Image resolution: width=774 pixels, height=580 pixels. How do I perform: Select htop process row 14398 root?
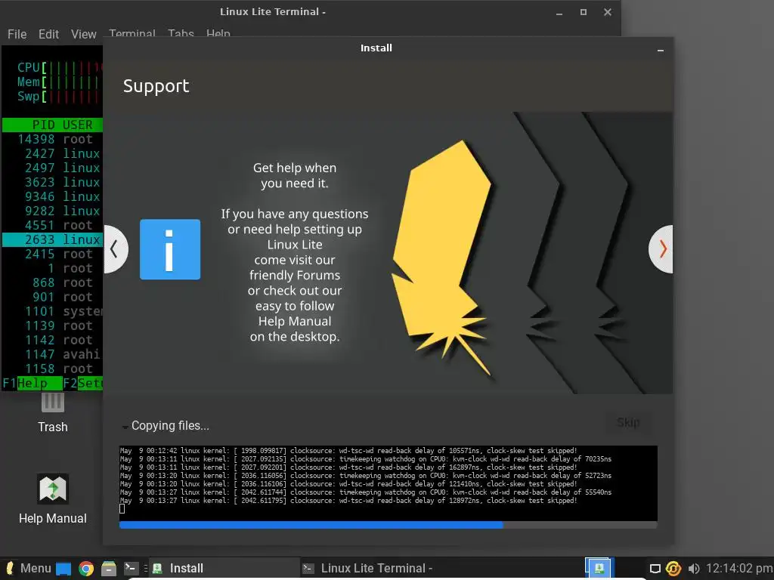[52, 139]
